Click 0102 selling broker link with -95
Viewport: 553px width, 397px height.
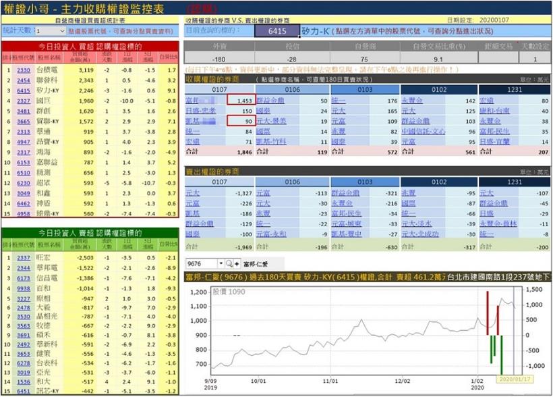[x=409, y=193]
